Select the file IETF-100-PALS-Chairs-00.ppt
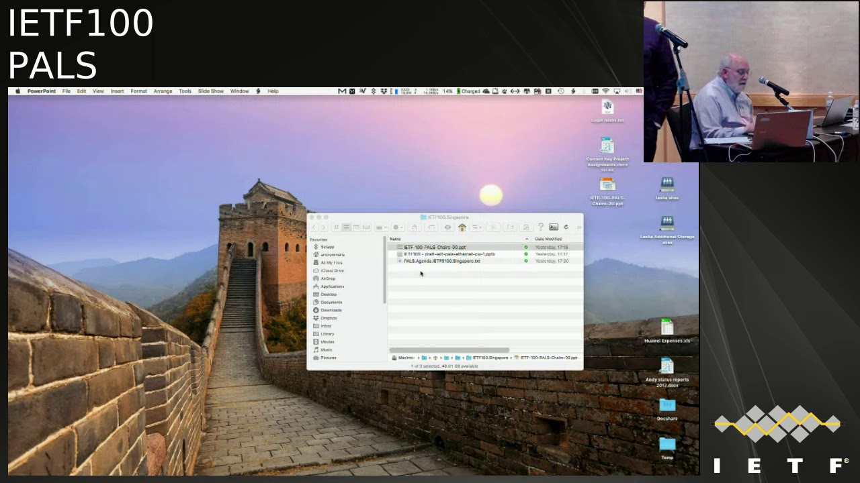 click(485, 247)
